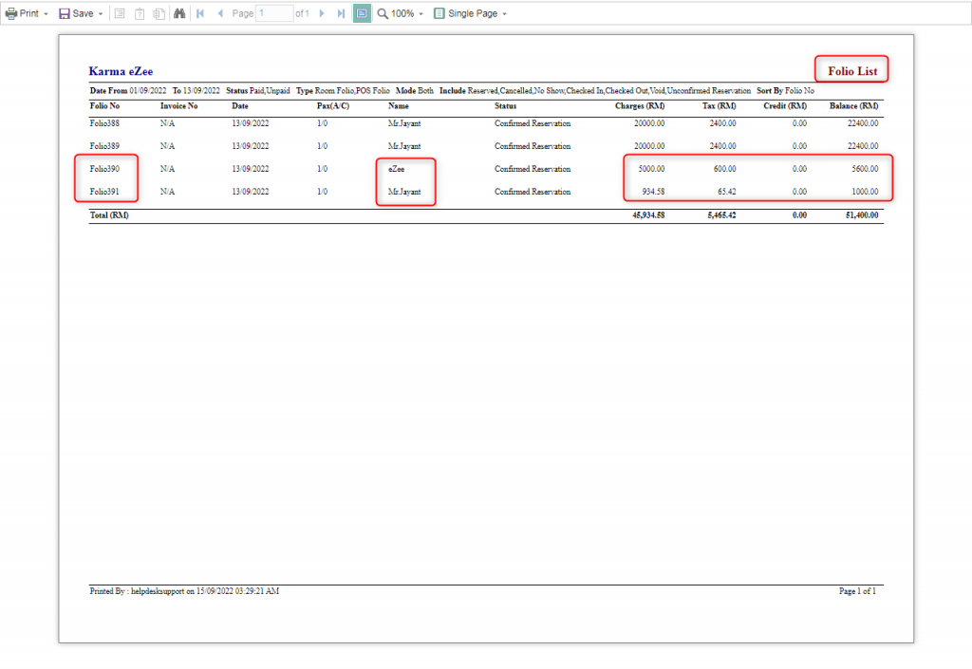This screenshot has height=669, width=972.
Task: Click the 5600.00 balance value
Action: tap(865, 169)
